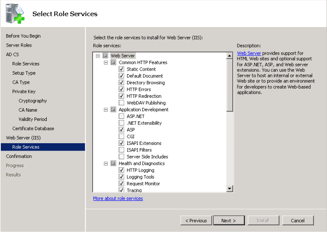327x234 pixels.
Task: Select the CA Type step
Action: [x=21, y=82]
